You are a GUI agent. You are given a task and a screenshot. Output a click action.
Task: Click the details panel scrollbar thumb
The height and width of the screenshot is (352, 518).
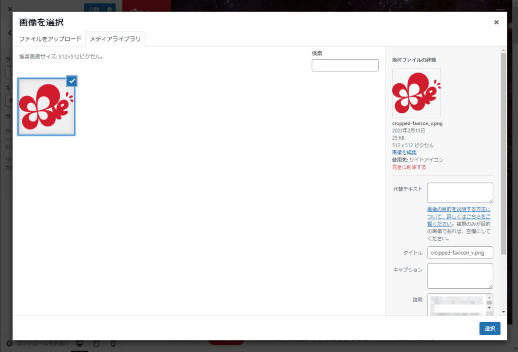503,152
